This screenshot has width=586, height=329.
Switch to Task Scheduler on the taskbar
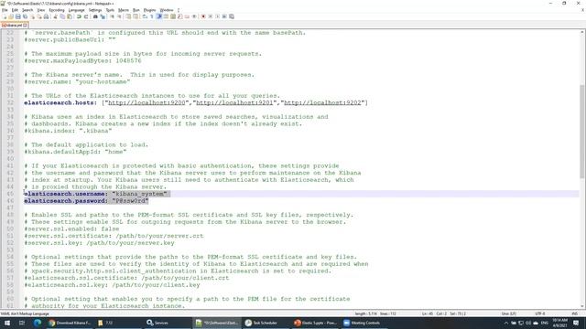coord(265,323)
